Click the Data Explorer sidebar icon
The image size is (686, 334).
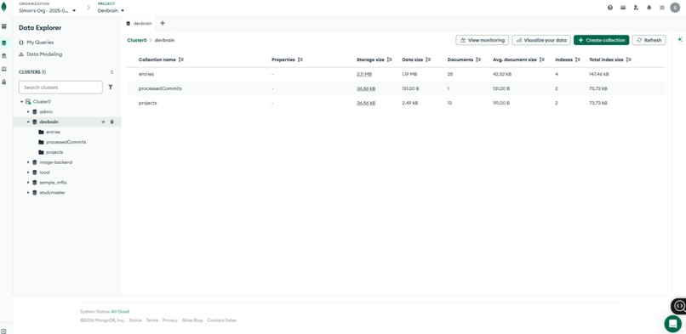click(x=4, y=42)
